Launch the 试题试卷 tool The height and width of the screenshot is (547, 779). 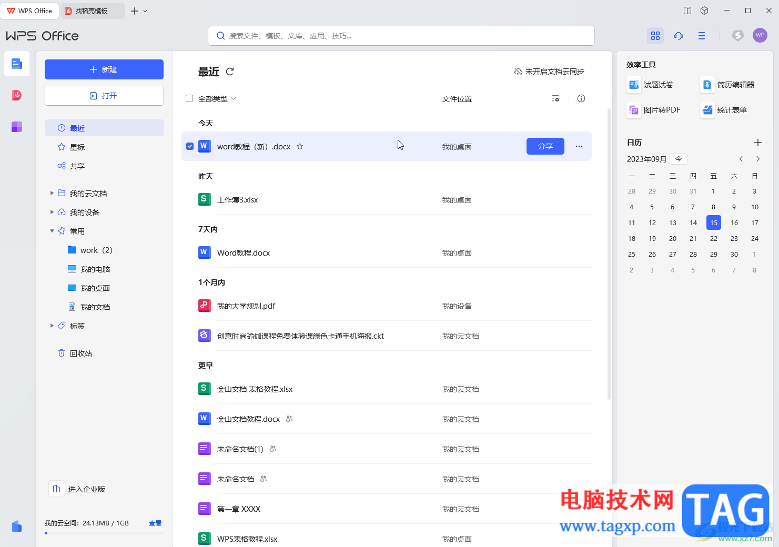tap(651, 85)
